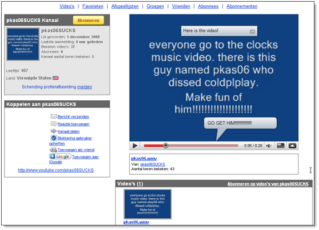Viewport: 319px width, 230px height.
Task: Click the 'Land: Verenigde Staten' text
Action: tap(29, 78)
